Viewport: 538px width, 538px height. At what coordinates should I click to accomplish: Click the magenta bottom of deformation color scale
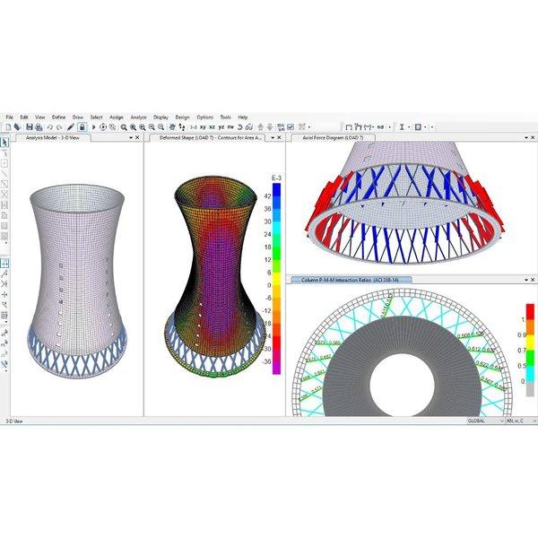[276, 369]
